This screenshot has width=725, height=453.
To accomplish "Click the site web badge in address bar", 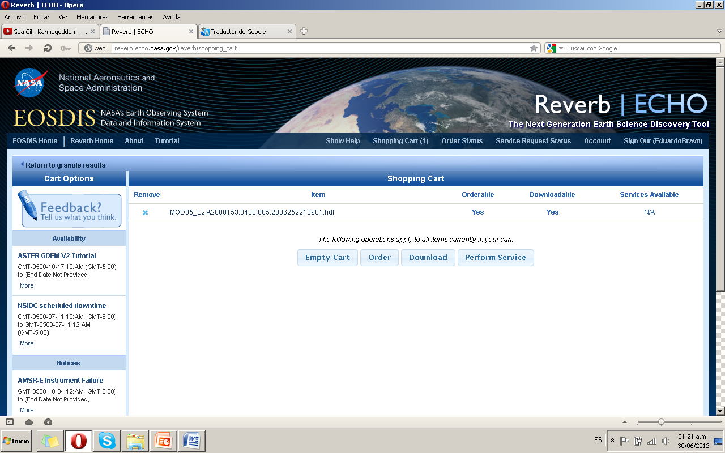I will [95, 48].
